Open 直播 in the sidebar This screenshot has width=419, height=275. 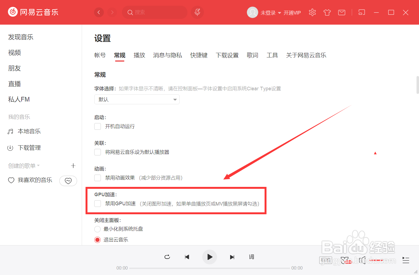[x=14, y=84]
